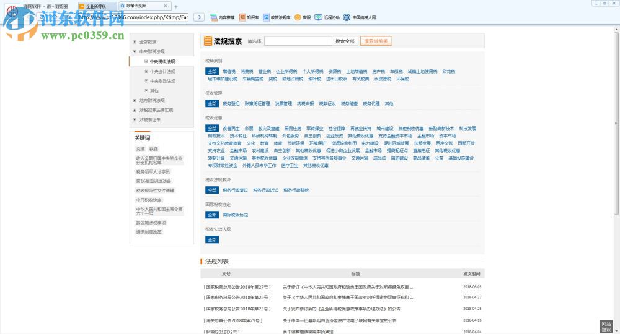This screenshot has height=334, width=620.
Task: Click the 网站建议 feedback widget
Action: click(x=606, y=327)
